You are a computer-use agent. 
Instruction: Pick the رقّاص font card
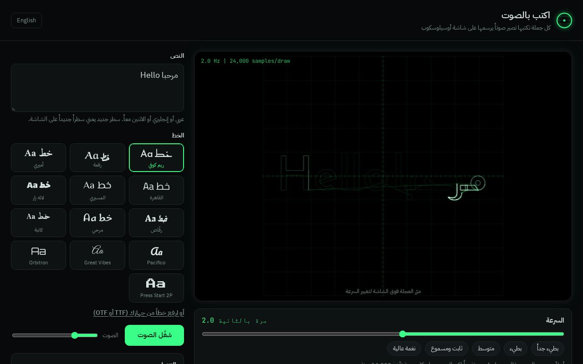(156, 222)
